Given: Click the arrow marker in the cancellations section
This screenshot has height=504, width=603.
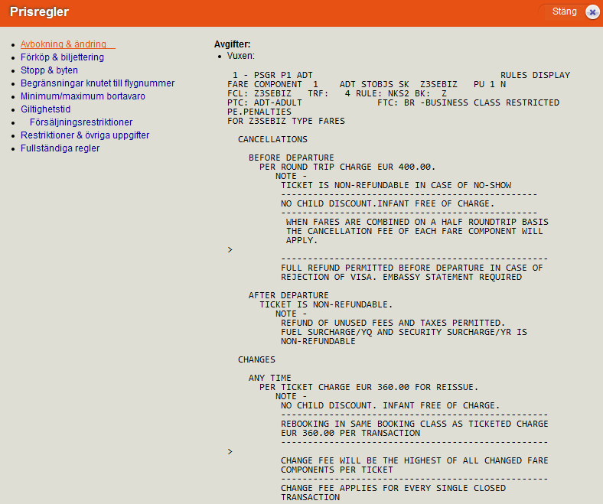Looking at the screenshot, I should (x=230, y=250).
